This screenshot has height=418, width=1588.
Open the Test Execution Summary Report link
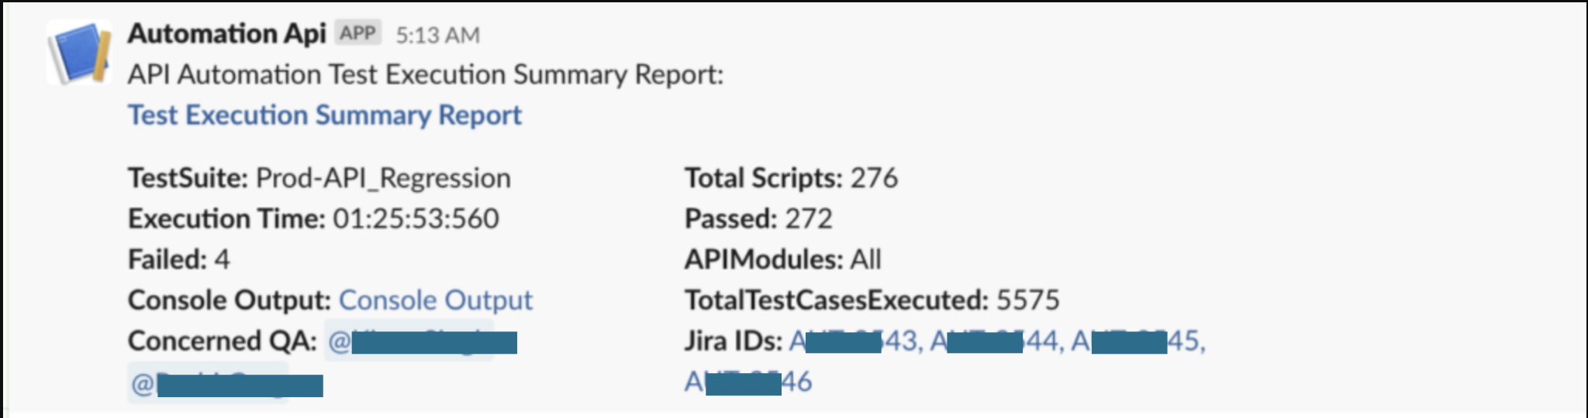324,115
